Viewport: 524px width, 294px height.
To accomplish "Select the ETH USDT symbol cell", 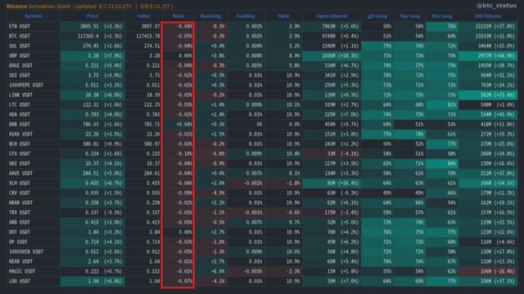I will tap(34, 26).
